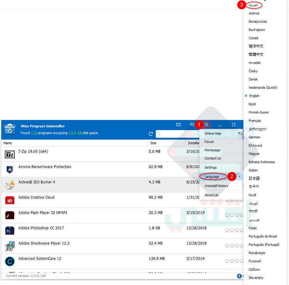
Task: Select Français language
Action: pos(255,121)
